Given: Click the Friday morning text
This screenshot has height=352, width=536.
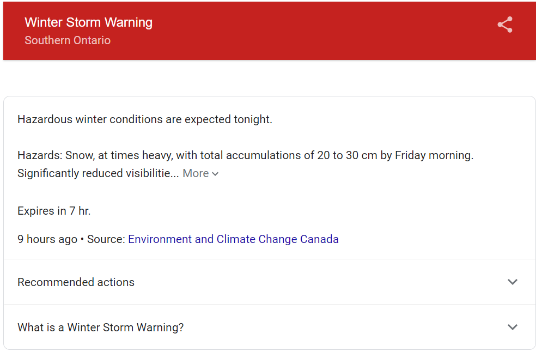Looking at the screenshot, I should click(x=433, y=155).
